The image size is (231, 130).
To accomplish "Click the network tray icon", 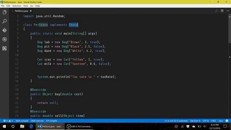I will [x=182, y=126].
